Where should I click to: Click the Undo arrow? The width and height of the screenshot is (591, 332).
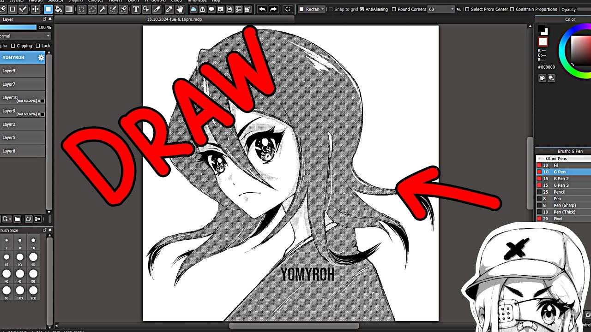(262, 9)
